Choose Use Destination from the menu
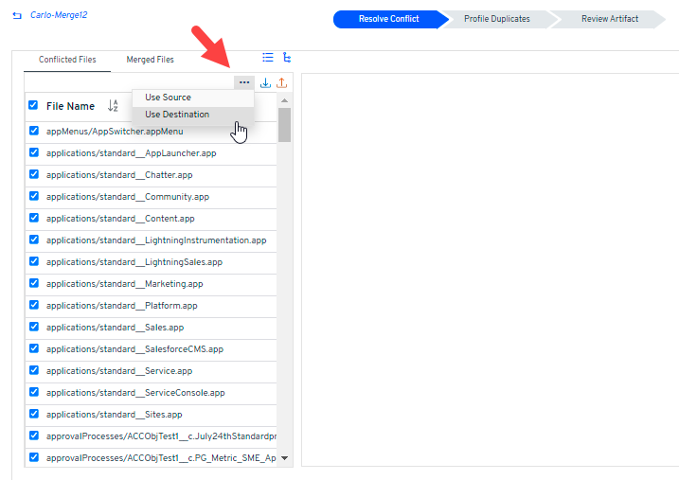Viewport: 679px width, 480px height. (x=177, y=115)
